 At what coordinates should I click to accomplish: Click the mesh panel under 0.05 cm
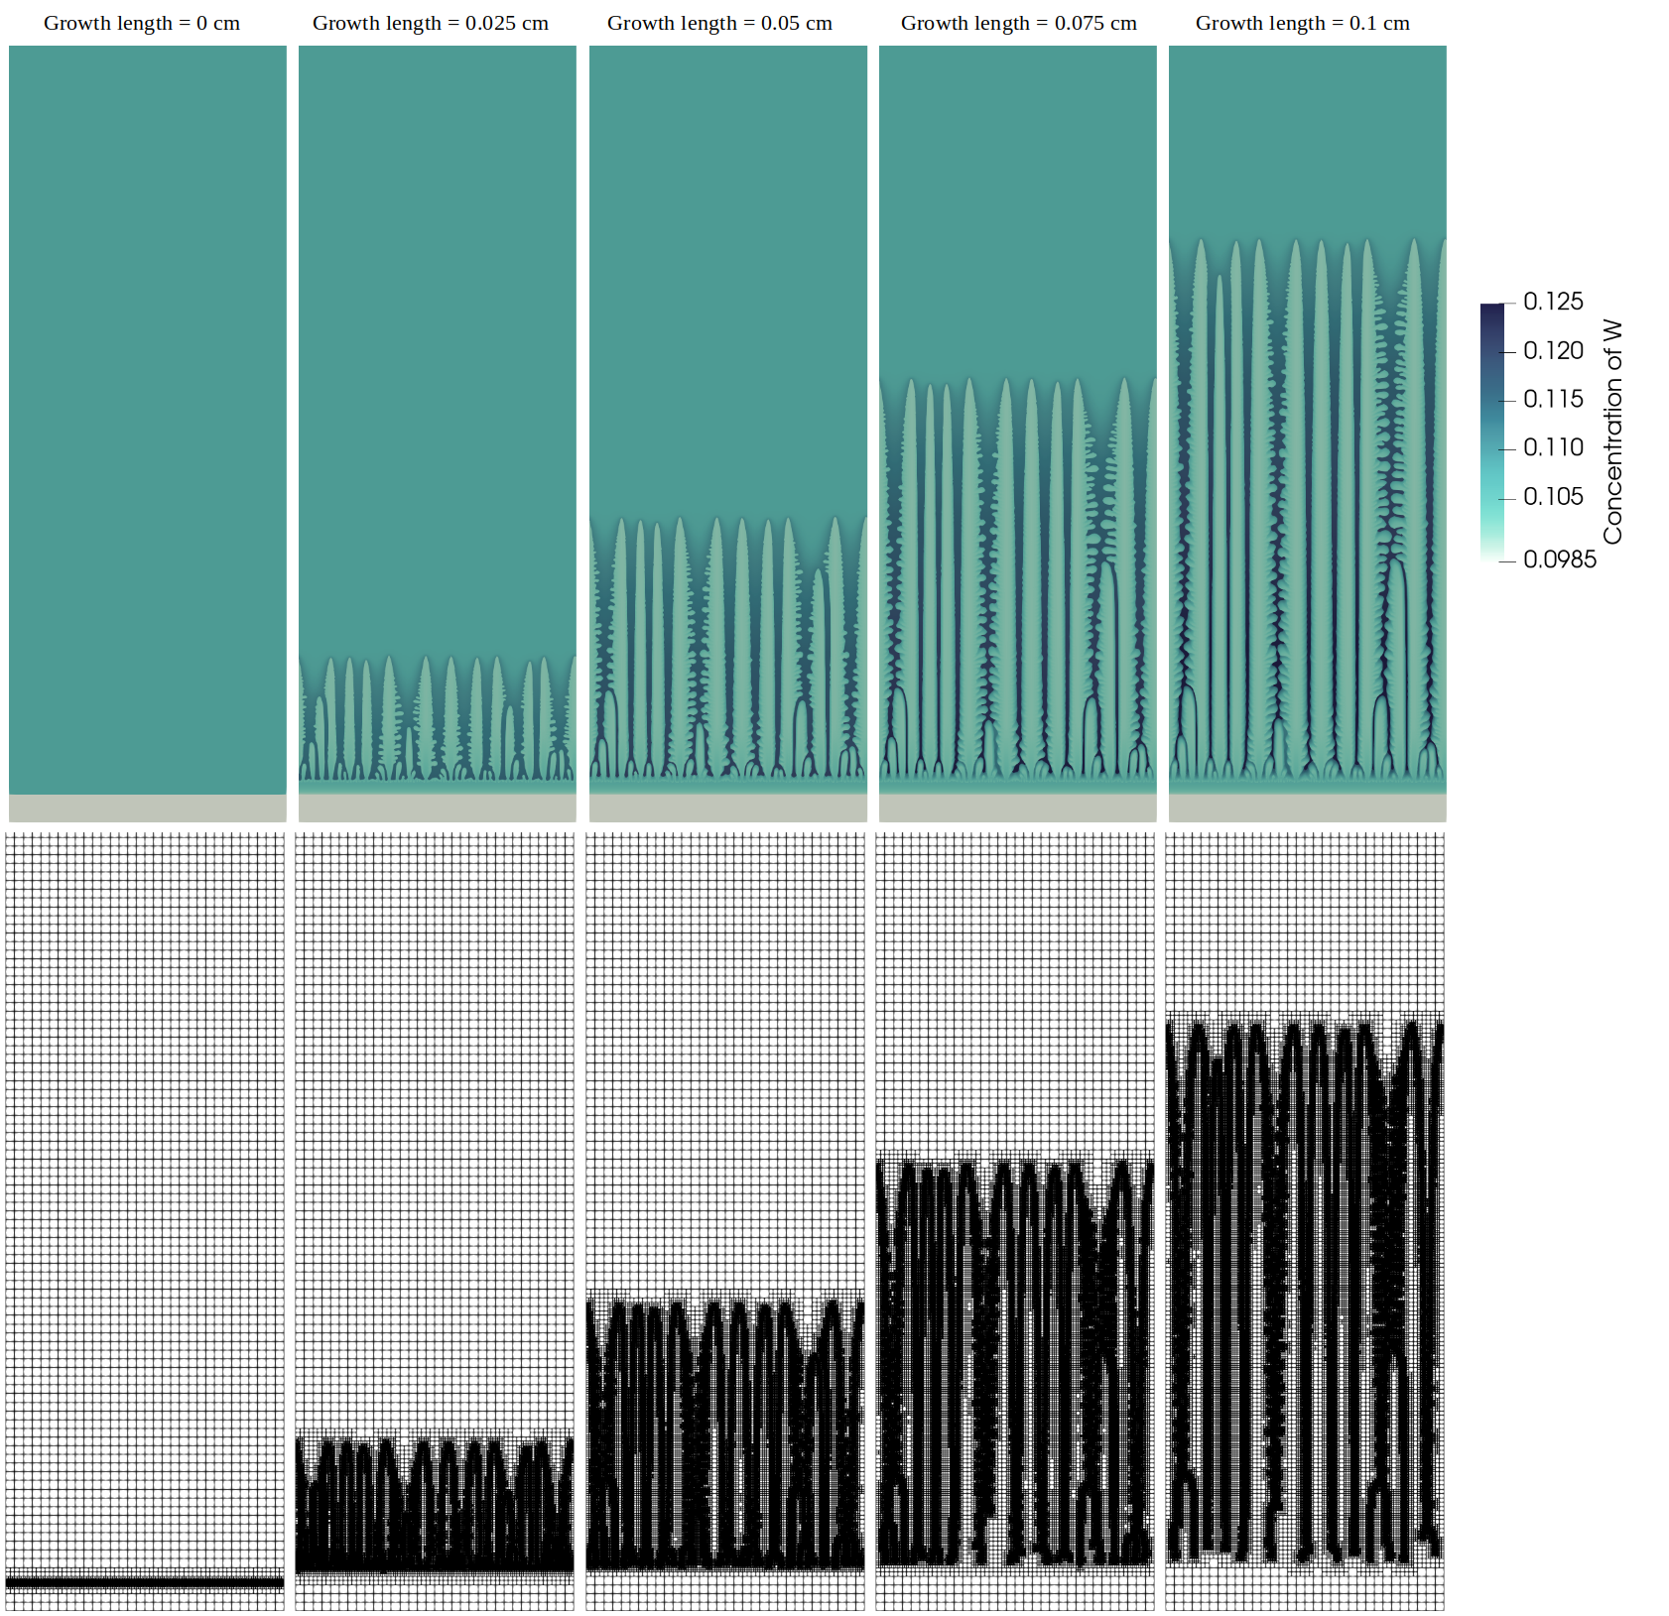point(725,1221)
